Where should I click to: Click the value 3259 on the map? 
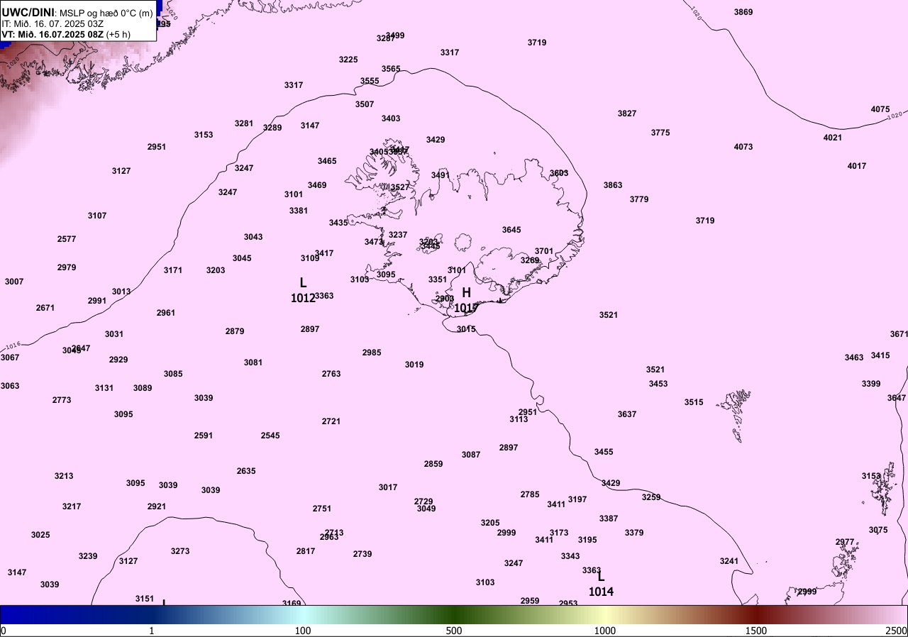[x=651, y=497]
